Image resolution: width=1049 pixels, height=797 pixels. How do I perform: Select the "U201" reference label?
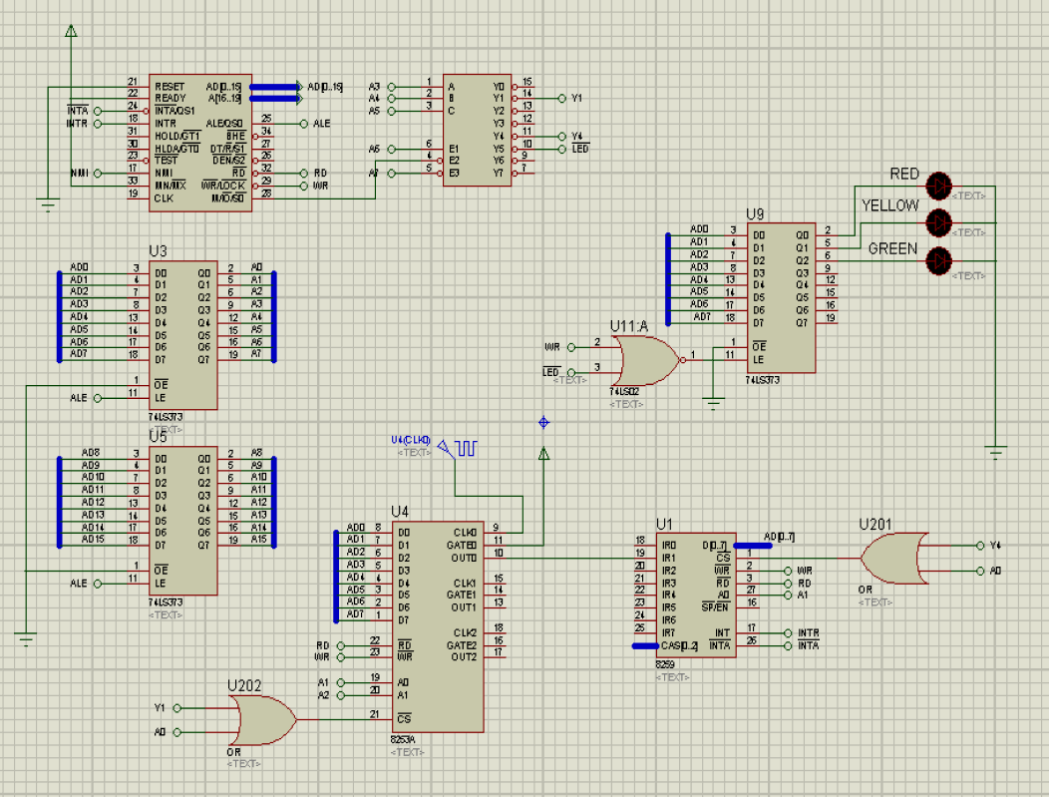point(875,525)
